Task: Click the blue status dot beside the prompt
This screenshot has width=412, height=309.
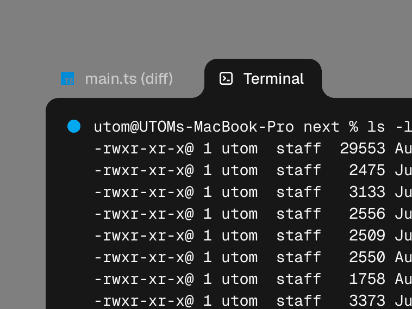Action: (74, 127)
